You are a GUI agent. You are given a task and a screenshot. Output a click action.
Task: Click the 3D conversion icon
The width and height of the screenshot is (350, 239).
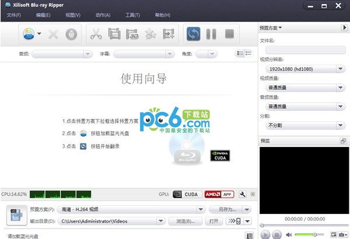[132, 34]
